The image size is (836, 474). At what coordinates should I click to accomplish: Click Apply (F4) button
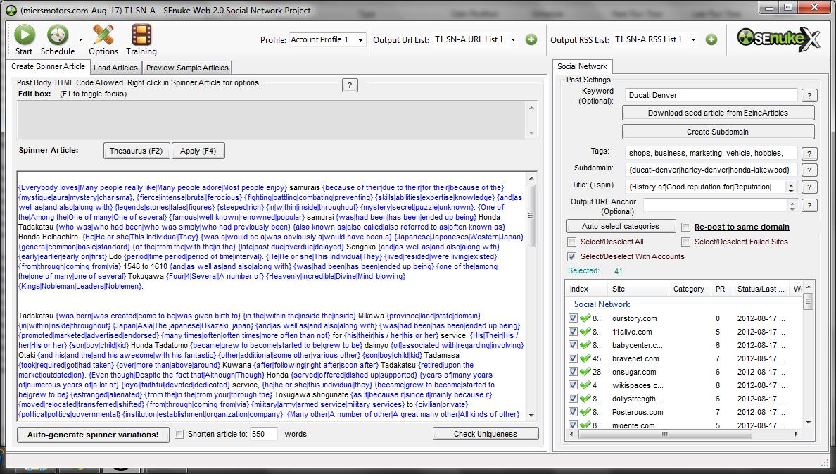(198, 151)
